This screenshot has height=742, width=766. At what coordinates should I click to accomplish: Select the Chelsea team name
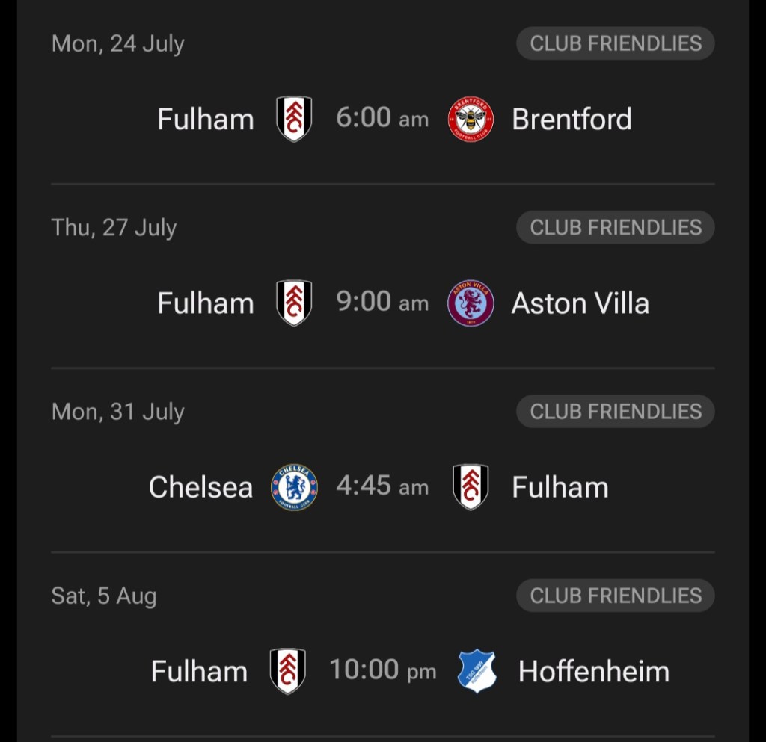point(200,487)
